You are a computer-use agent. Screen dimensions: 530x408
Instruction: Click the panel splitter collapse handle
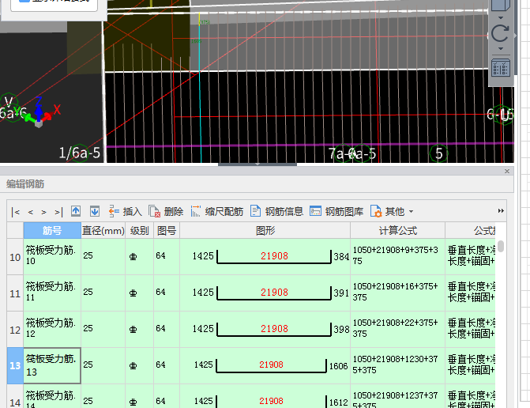tap(257, 164)
